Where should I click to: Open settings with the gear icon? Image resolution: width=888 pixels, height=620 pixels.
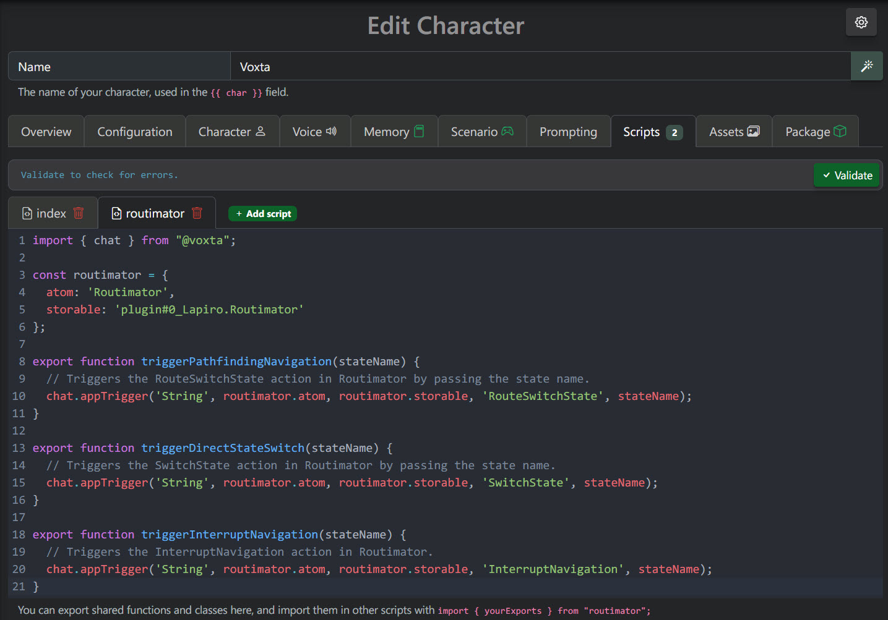[861, 22]
